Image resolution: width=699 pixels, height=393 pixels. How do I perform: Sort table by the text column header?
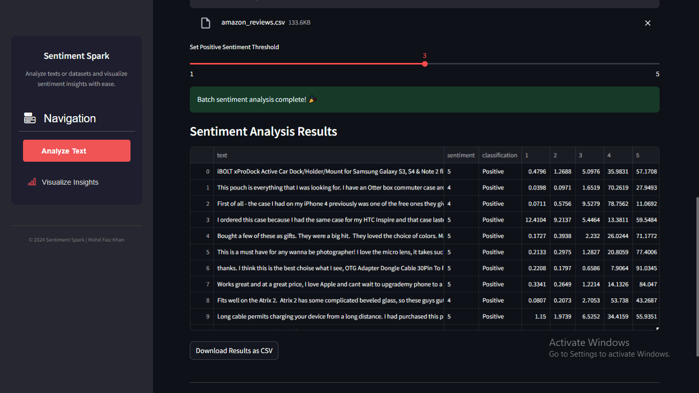click(x=329, y=155)
